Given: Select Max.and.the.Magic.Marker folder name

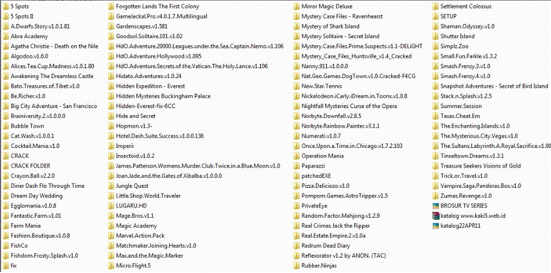Looking at the screenshot, I should click(x=149, y=256).
